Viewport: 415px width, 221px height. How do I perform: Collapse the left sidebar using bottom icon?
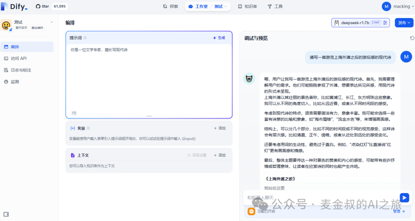coord(6,214)
